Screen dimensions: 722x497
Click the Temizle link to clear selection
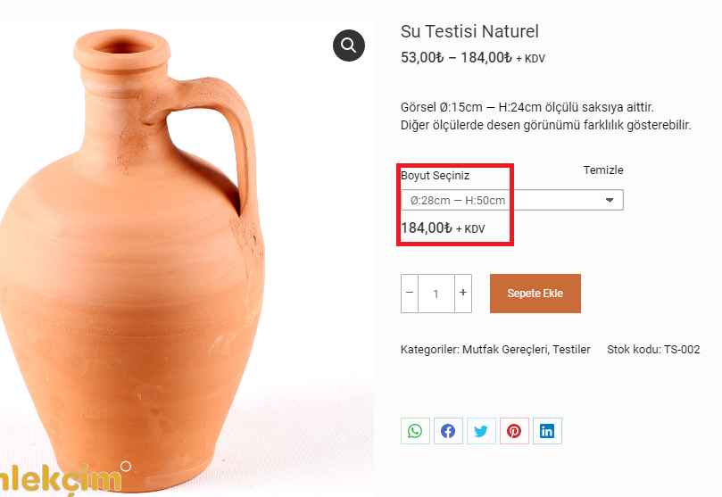603,170
